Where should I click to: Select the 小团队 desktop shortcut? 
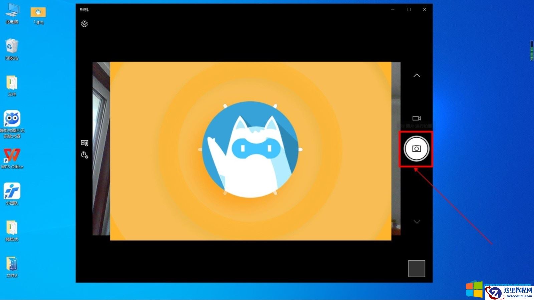12,194
